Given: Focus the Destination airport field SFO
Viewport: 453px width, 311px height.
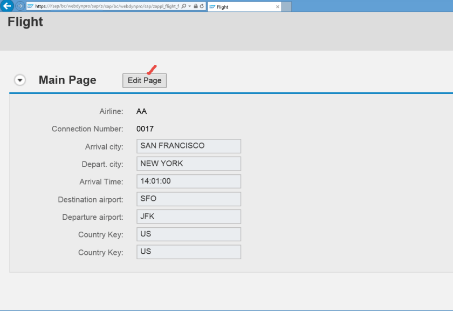Looking at the screenshot, I should point(188,199).
